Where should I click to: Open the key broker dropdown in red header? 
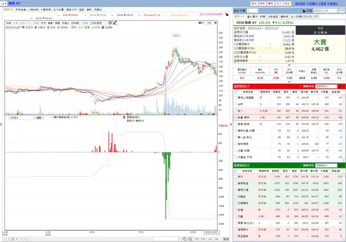tap(326, 86)
